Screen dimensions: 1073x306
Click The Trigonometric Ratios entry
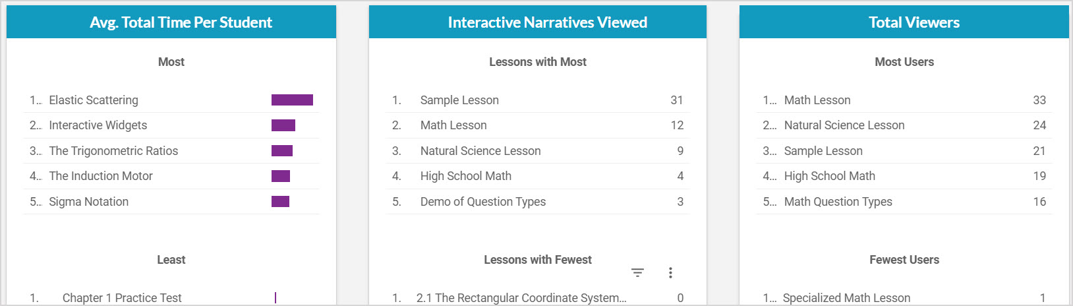(113, 151)
